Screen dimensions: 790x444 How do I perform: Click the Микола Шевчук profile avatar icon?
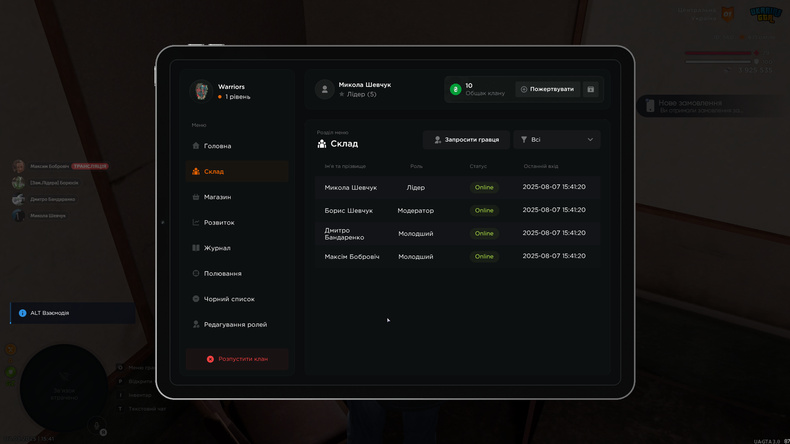pos(325,89)
